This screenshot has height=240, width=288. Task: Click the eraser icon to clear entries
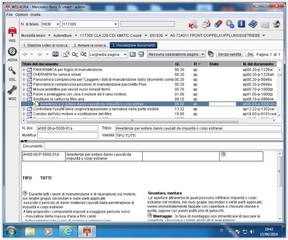click(218, 24)
